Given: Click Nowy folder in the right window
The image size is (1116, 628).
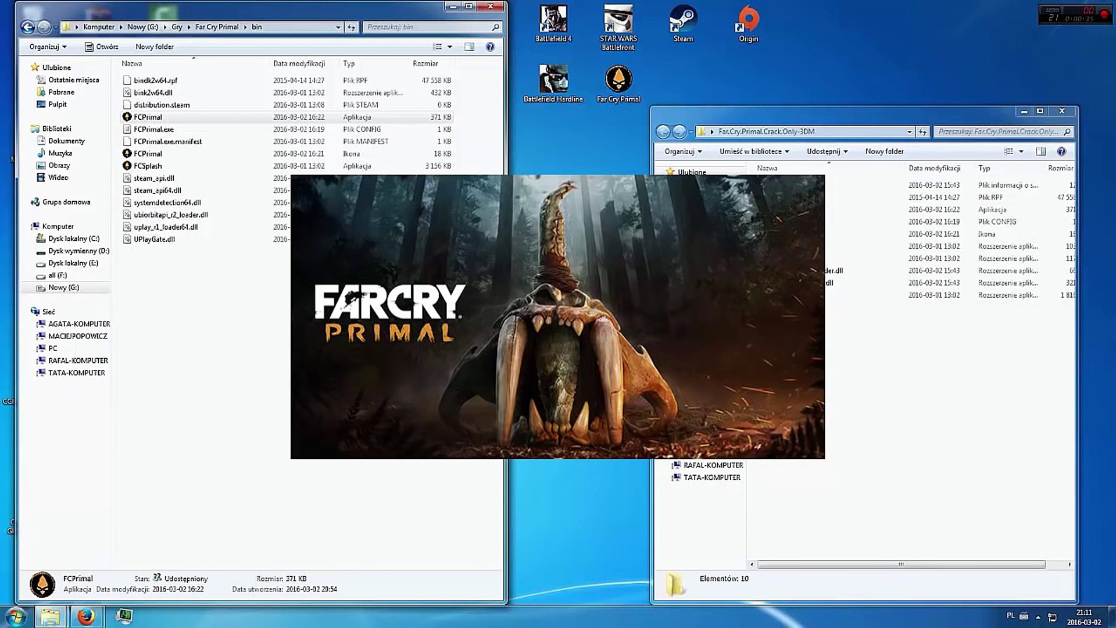Looking at the screenshot, I should point(884,151).
